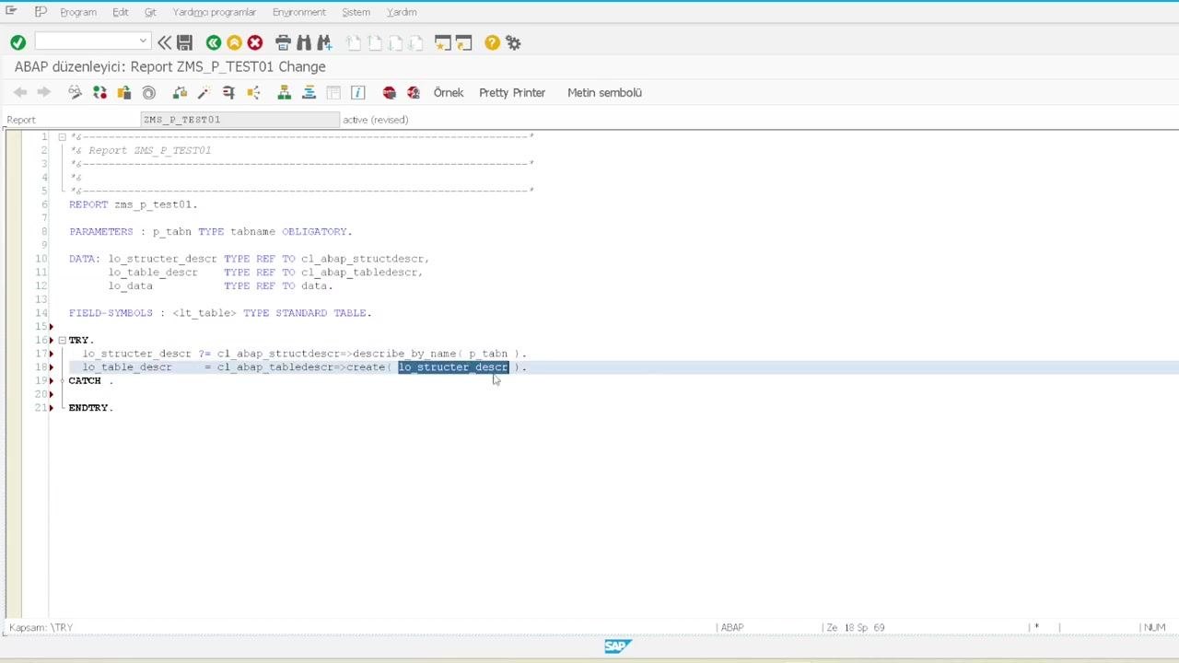Screen dimensions: 1179x663
Task: Create a new session window icon
Action: (442, 42)
